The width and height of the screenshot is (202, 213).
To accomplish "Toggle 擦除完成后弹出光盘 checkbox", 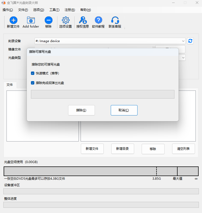I will (33, 83).
